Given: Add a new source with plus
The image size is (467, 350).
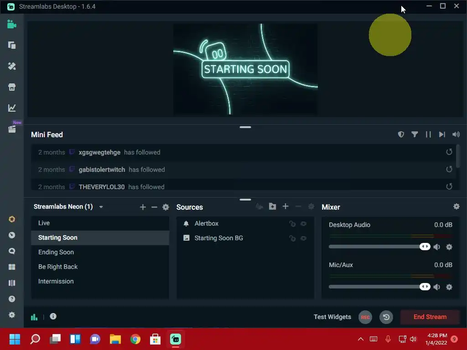Looking at the screenshot, I should click(x=285, y=206).
